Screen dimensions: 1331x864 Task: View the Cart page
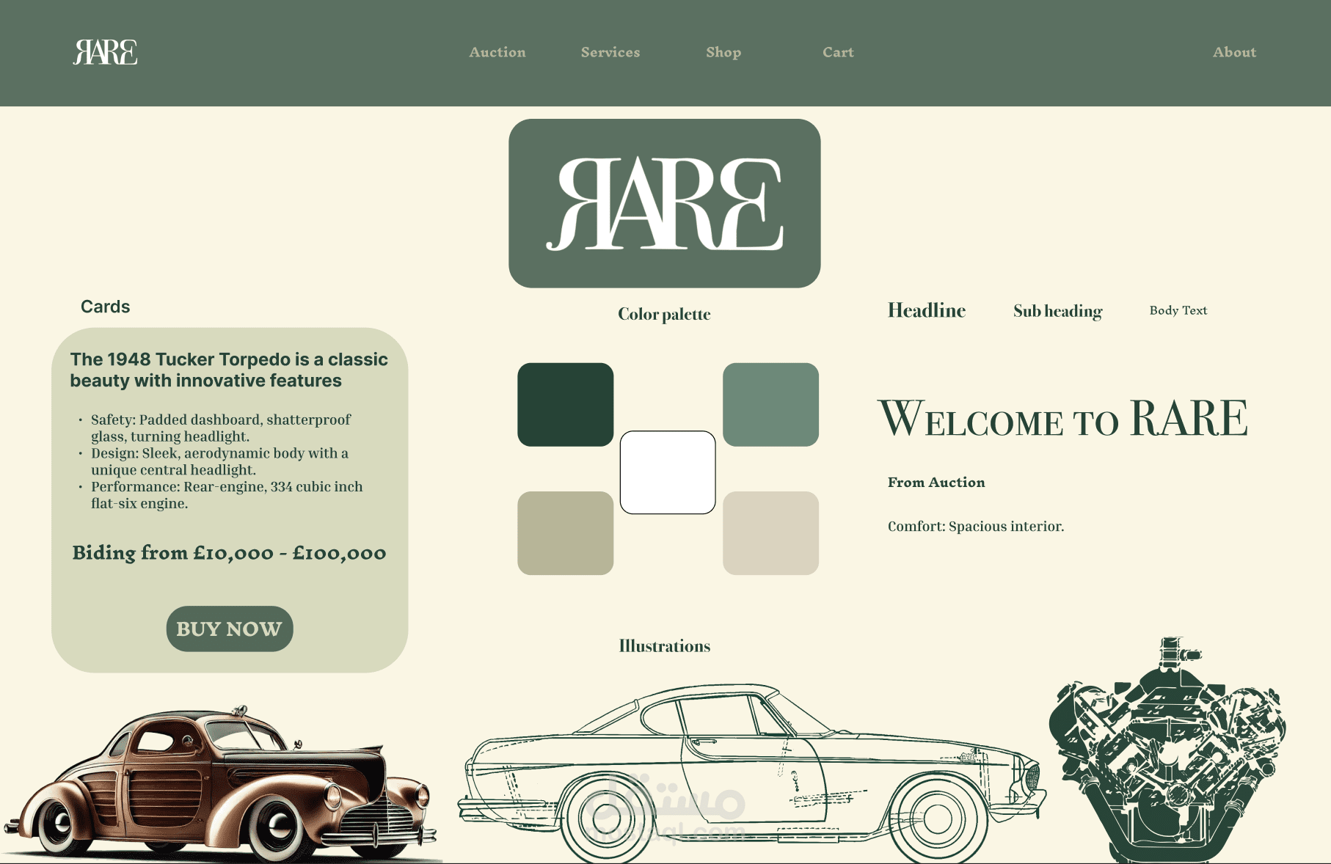pyautogui.click(x=838, y=52)
